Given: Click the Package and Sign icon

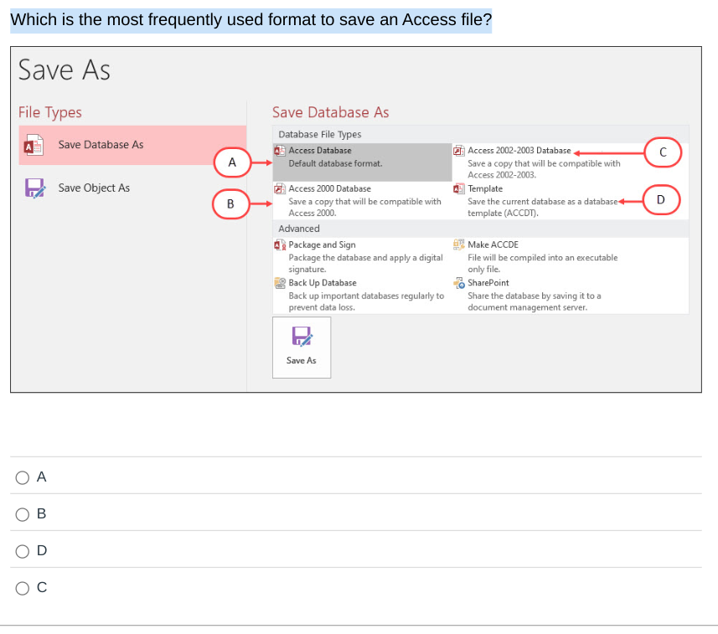Looking at the screenshot, I should (x=280, y=245).
